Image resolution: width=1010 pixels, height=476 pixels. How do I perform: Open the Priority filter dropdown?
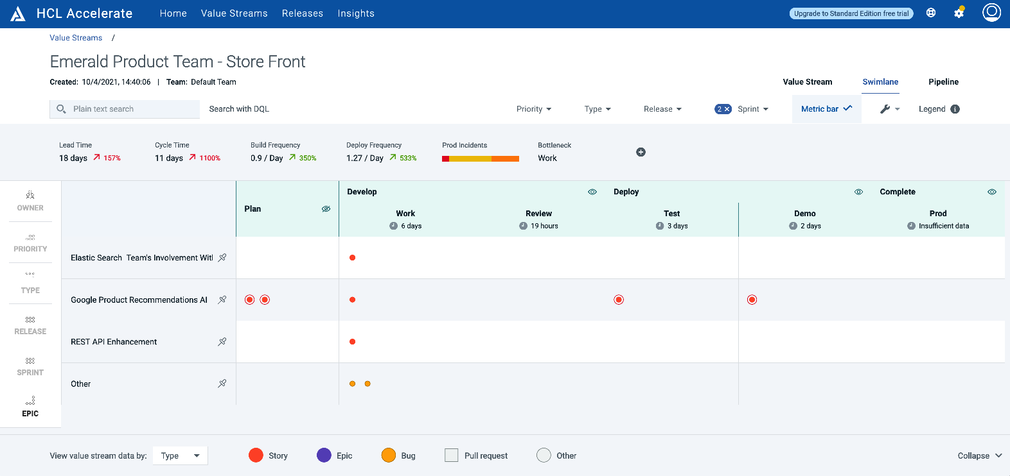pos(534,109)
